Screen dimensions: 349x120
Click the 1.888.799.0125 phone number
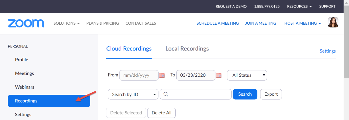click(267, 6)
